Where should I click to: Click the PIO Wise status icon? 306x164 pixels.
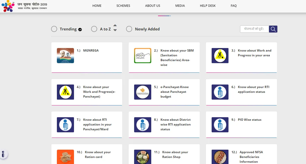coord(220,125)
